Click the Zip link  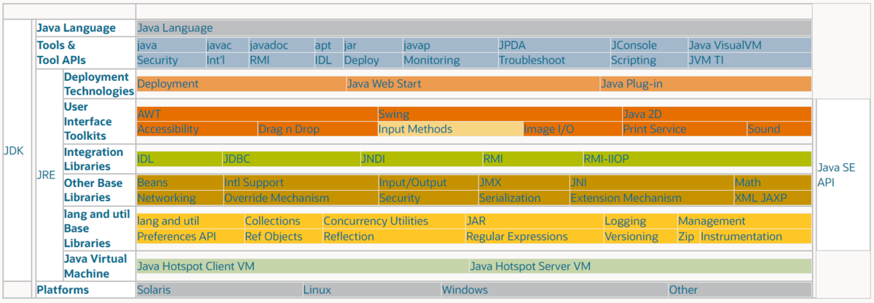686,236
